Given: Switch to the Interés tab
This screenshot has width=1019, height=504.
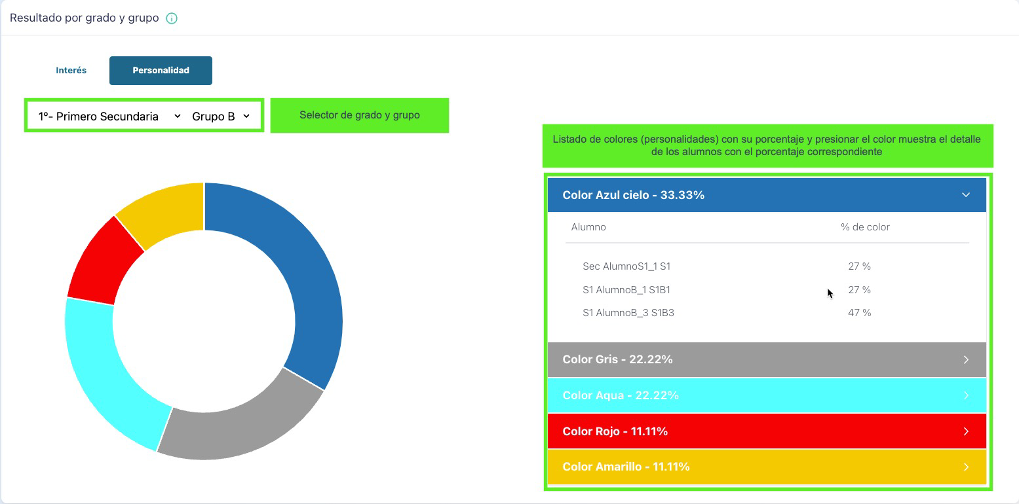Looking at the screenshot, I should point(71,70).
